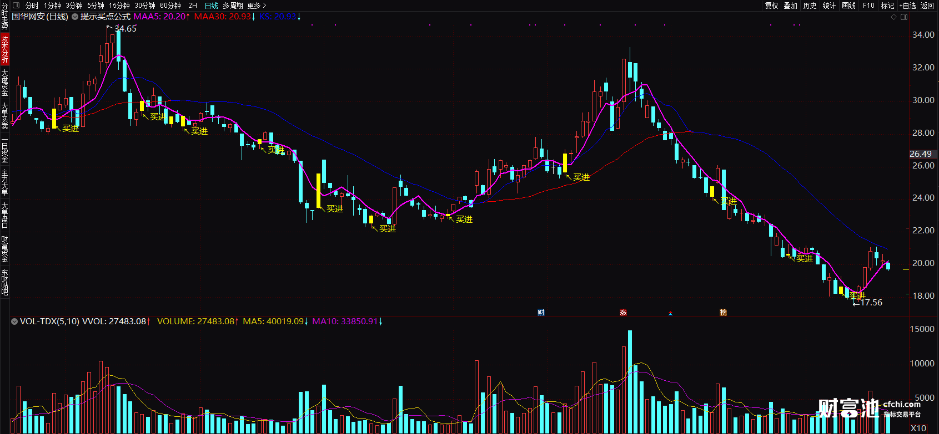
Task: Click the X10 volume scale label
Action: pyautogui.click(x=918, y=428)
